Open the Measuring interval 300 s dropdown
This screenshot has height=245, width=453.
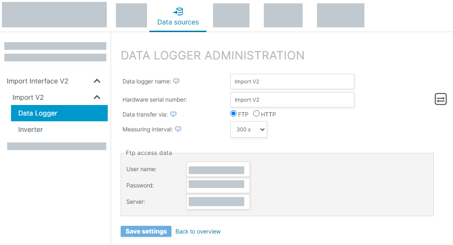click(x=249, y=129)
